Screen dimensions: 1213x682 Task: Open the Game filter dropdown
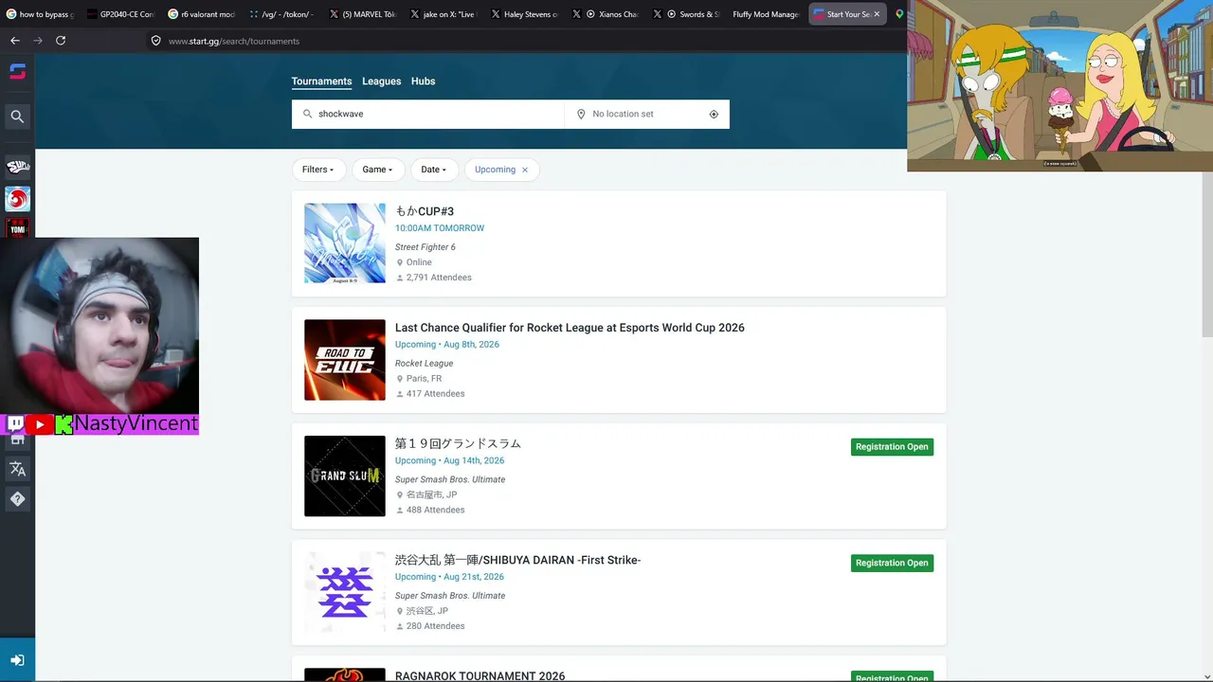click(378, 170)
